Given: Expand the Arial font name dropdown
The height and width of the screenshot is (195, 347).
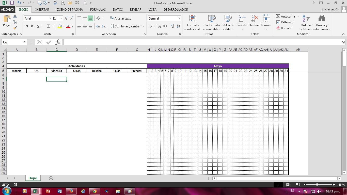Looking at the screenshot, I should 50,19.
